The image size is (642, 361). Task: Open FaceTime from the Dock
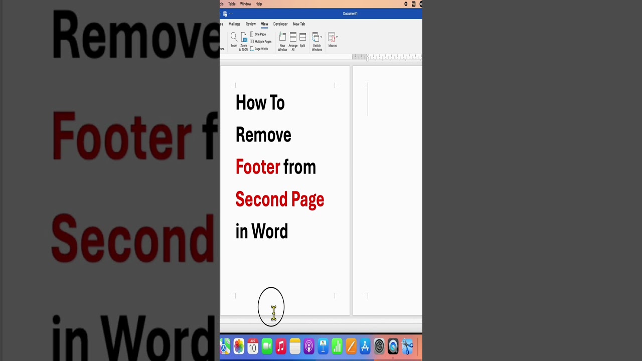click(267, 346)
